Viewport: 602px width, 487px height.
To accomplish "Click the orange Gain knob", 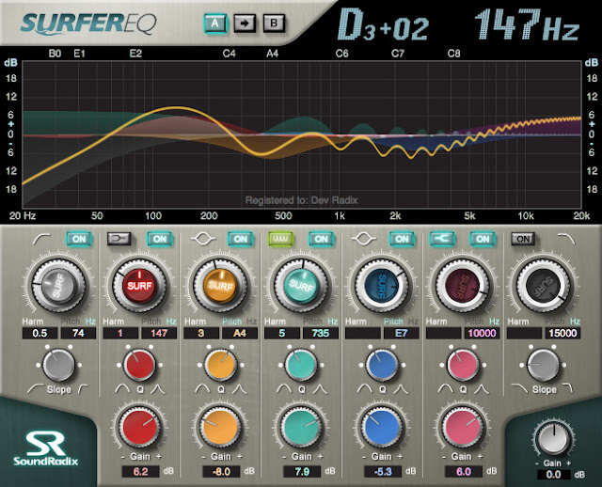I will 221,428.
